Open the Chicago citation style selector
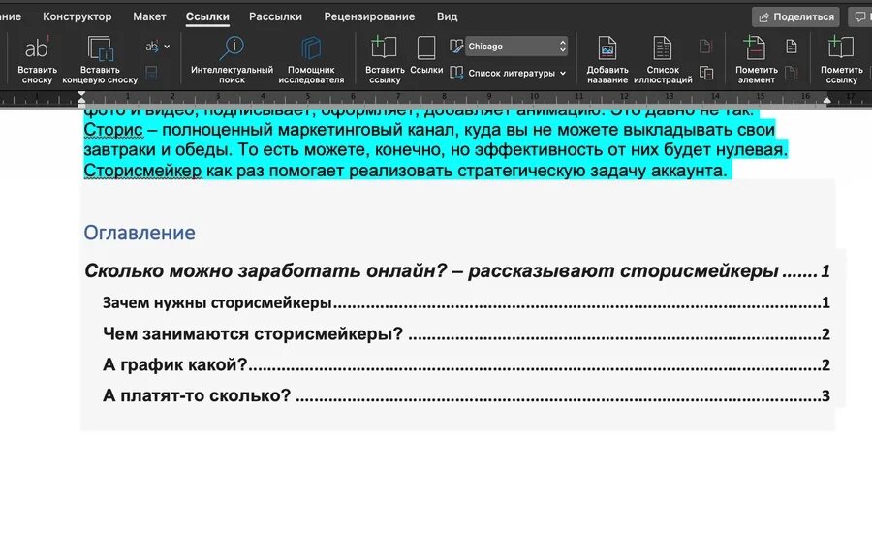Screen dimensions: 872x536 pyautogui.click(x=516, y=47)
